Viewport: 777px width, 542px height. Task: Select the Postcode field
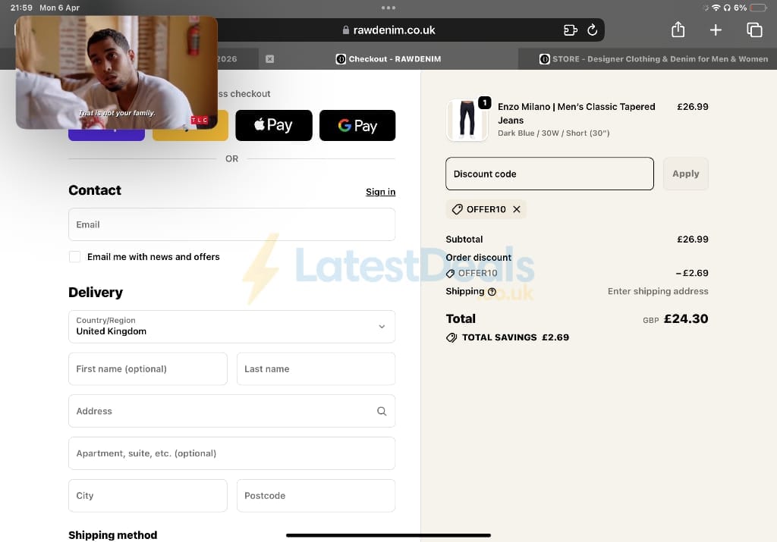coord(316,496)
